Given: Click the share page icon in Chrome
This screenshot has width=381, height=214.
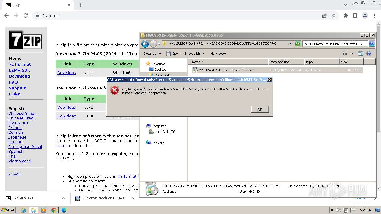Looking at the screenshot, I should point(324,15).
